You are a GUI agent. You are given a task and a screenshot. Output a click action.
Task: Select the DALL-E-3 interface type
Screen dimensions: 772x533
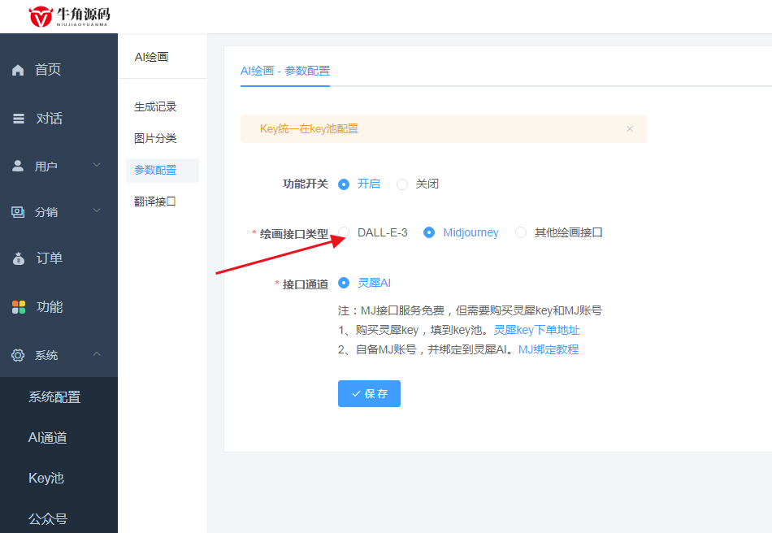(x=343, y=232)
